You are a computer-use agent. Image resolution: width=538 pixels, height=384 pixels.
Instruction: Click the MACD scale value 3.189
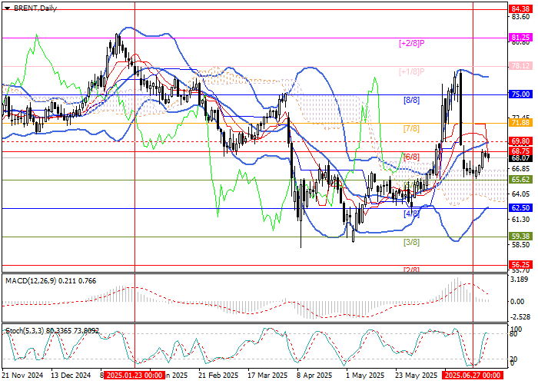(x=517, y=280)
